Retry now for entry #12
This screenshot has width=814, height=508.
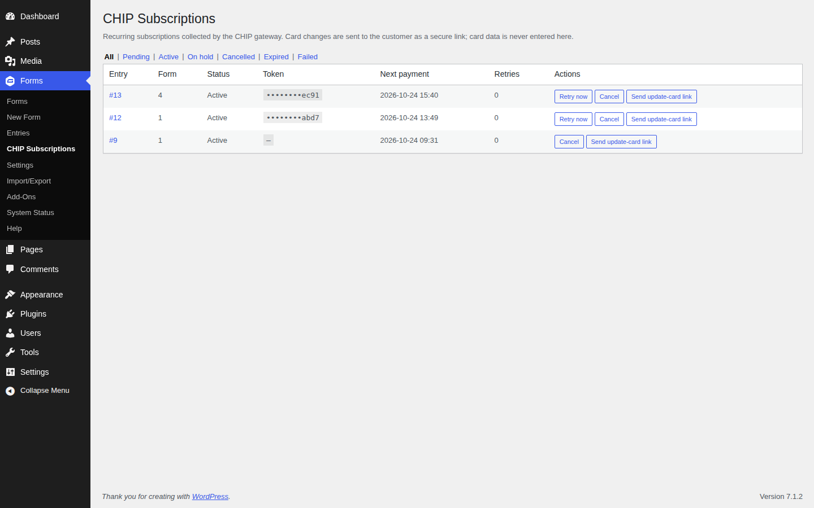pos(573,119)
